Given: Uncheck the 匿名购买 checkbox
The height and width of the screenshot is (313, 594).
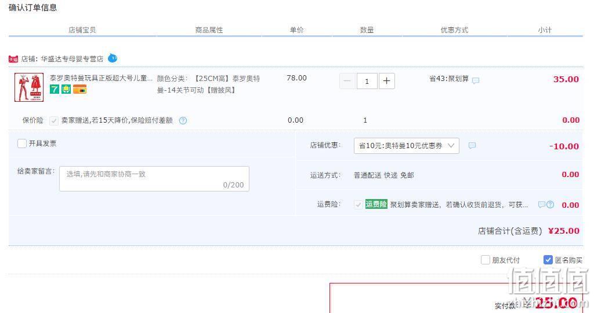Looking at the screenshot, I should (548, 260).
